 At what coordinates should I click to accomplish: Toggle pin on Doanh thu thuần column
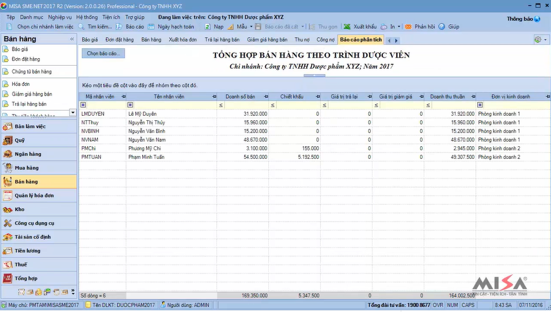(x=473, y=97)
